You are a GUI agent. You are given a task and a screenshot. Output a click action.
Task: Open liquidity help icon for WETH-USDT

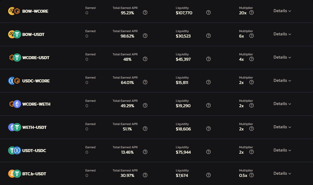208,129
